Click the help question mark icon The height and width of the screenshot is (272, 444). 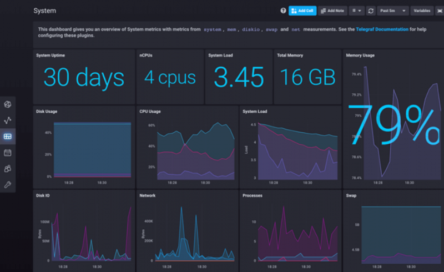click(x=283, y=11)
